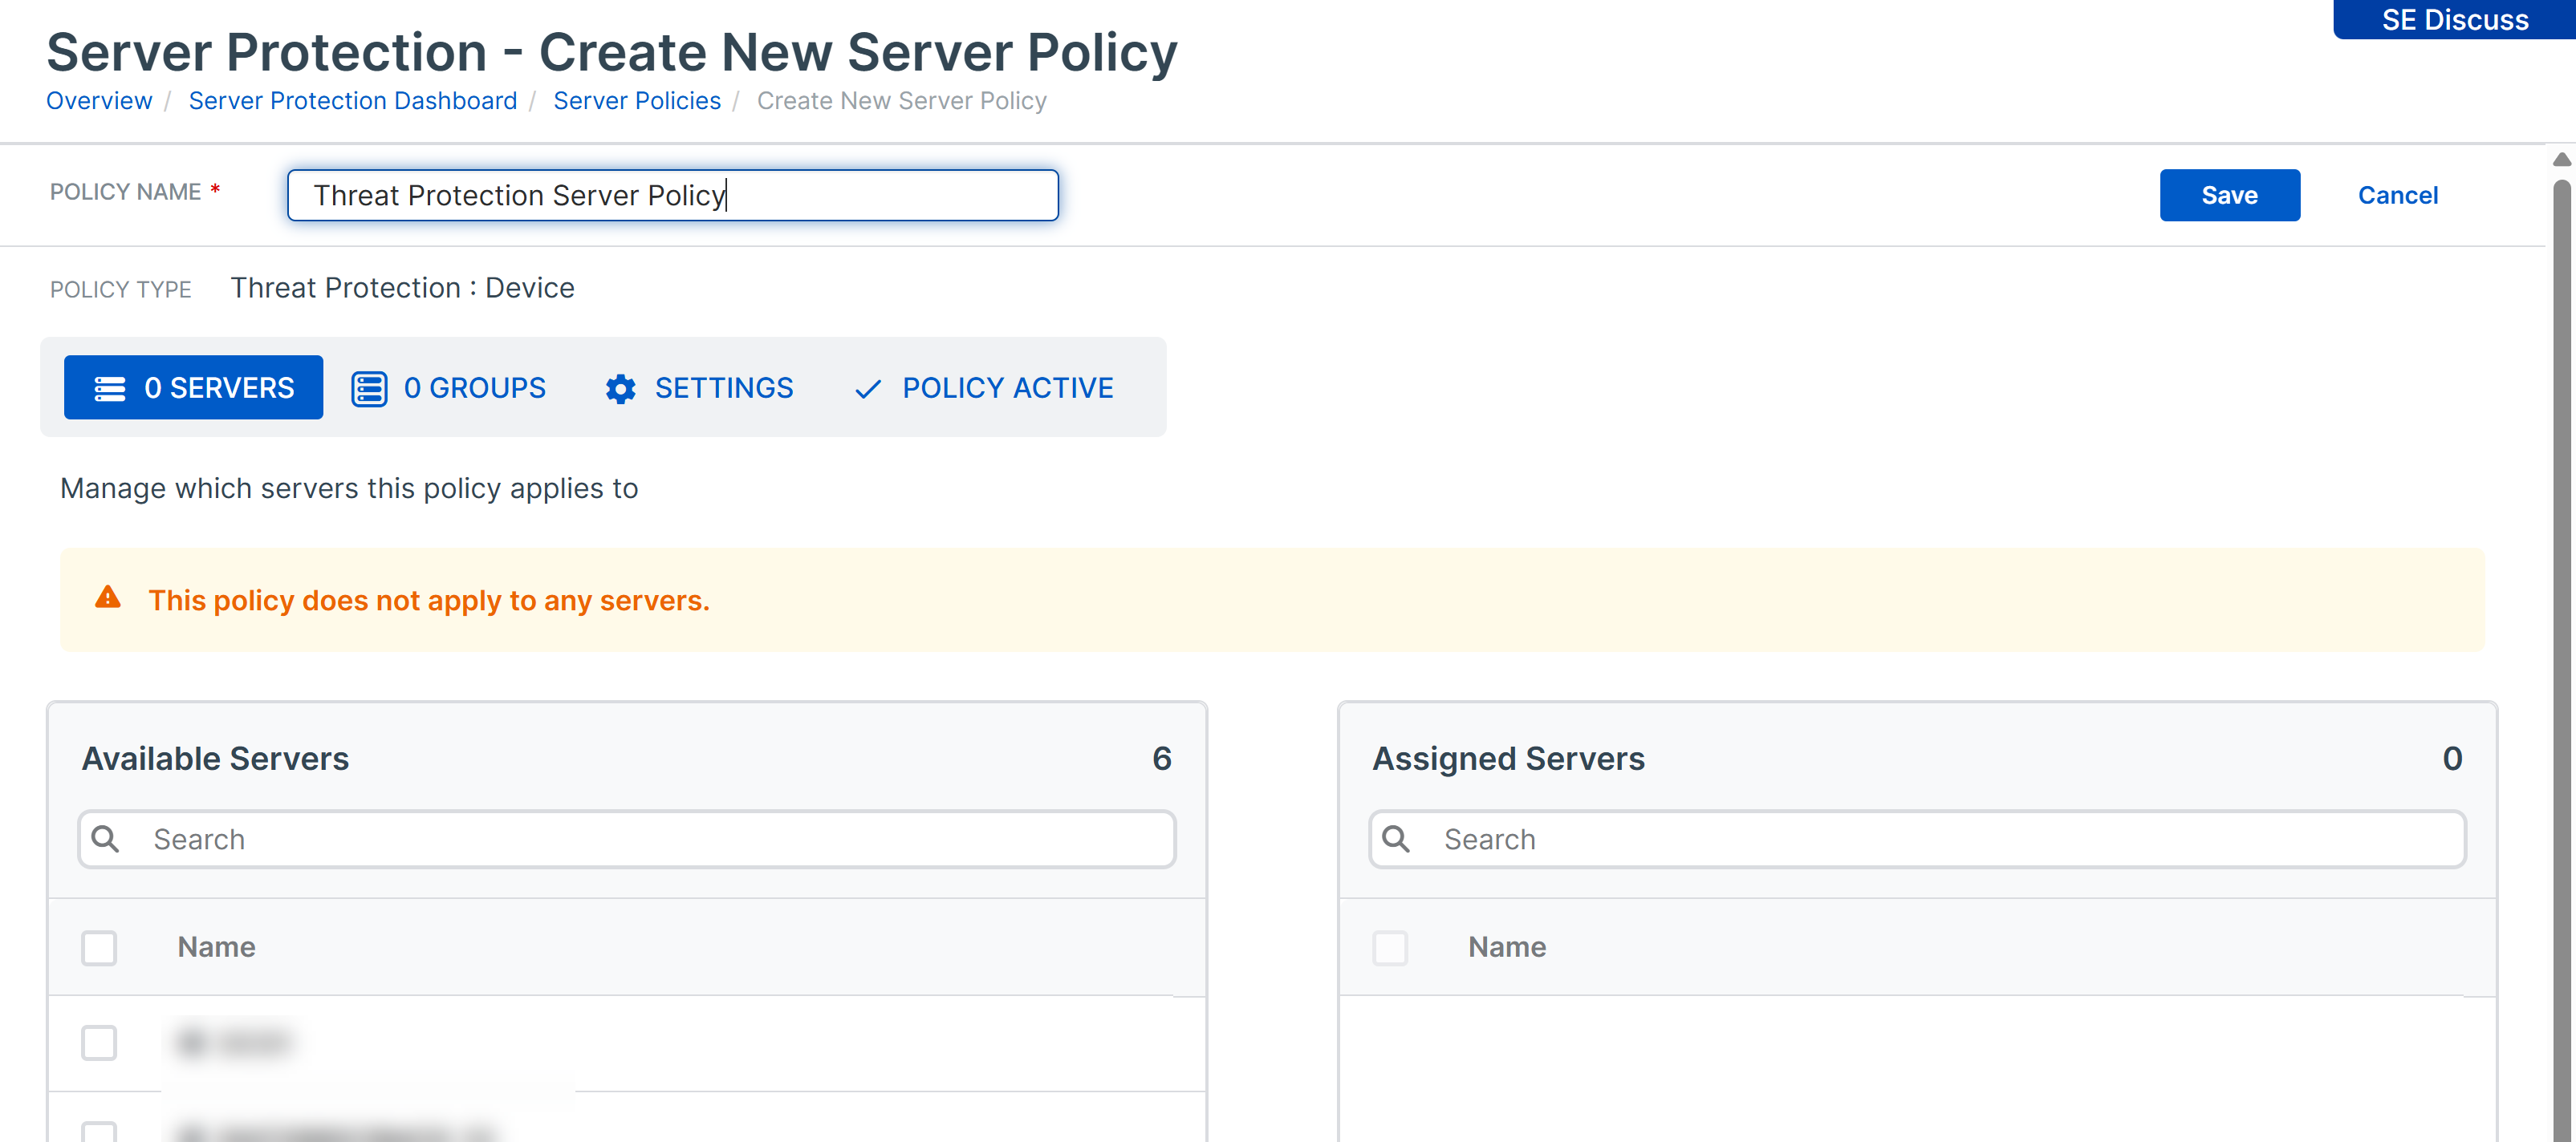Click the groups icon beside 0 Groups
This screenshot has height=1142, width=2576.
click(369, 387)
